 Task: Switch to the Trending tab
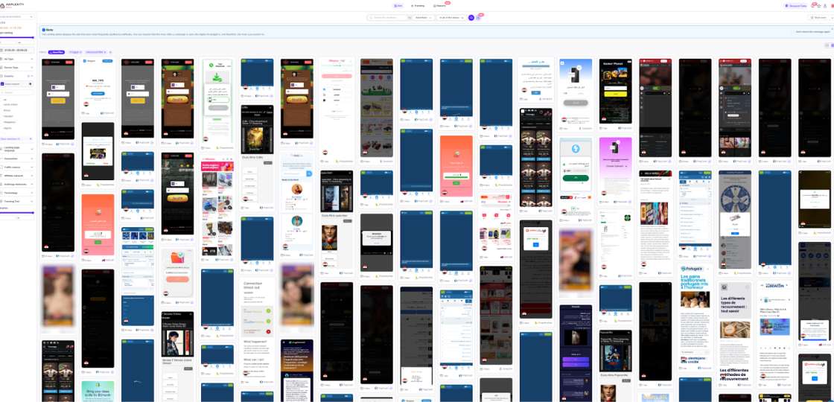[418, 5]
